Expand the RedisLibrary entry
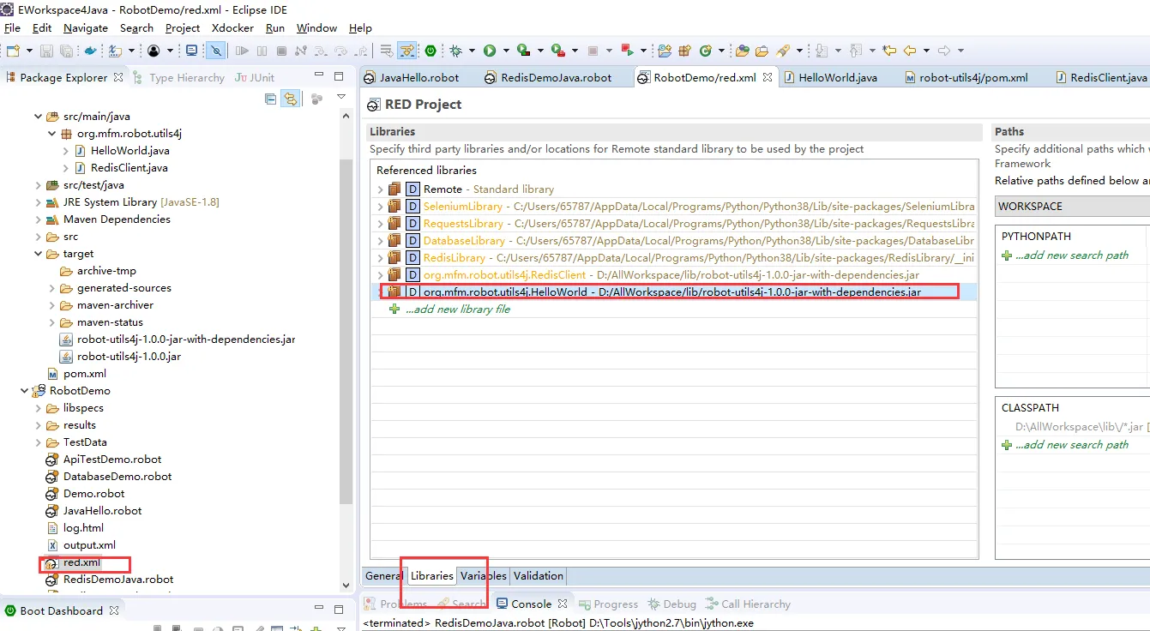 381,258
